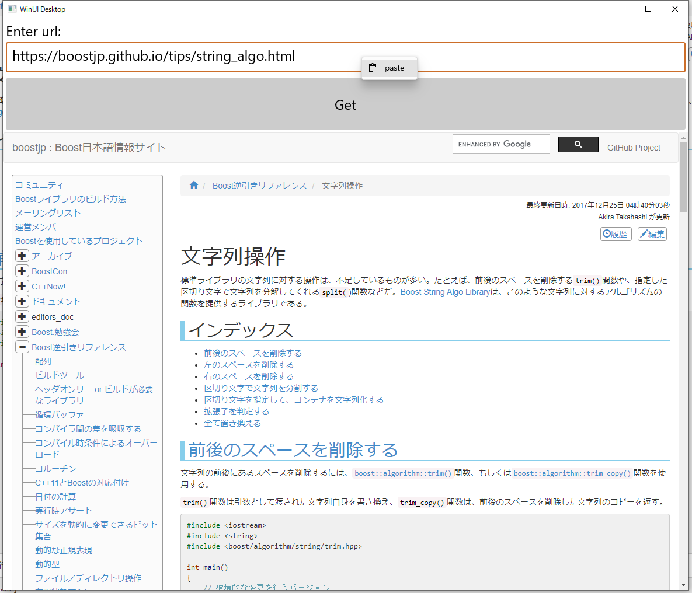Viewport: 692px width, 593px height.
Task: Open the アーカイブ sidebar link
Action: pyautogui.click(x=51, y=256)
